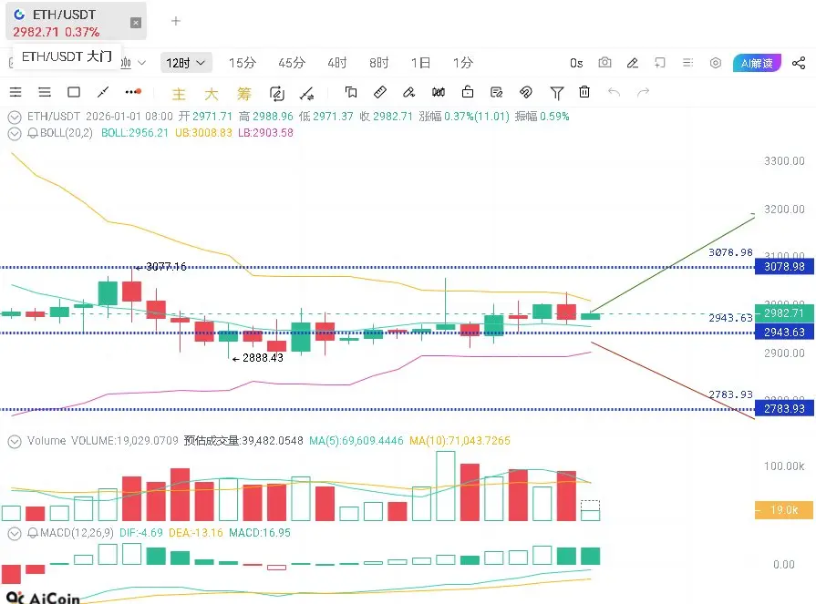This screenshot has width=816, height=604.
Task: Toggle 主 indicator button
Action: point(179,94)
